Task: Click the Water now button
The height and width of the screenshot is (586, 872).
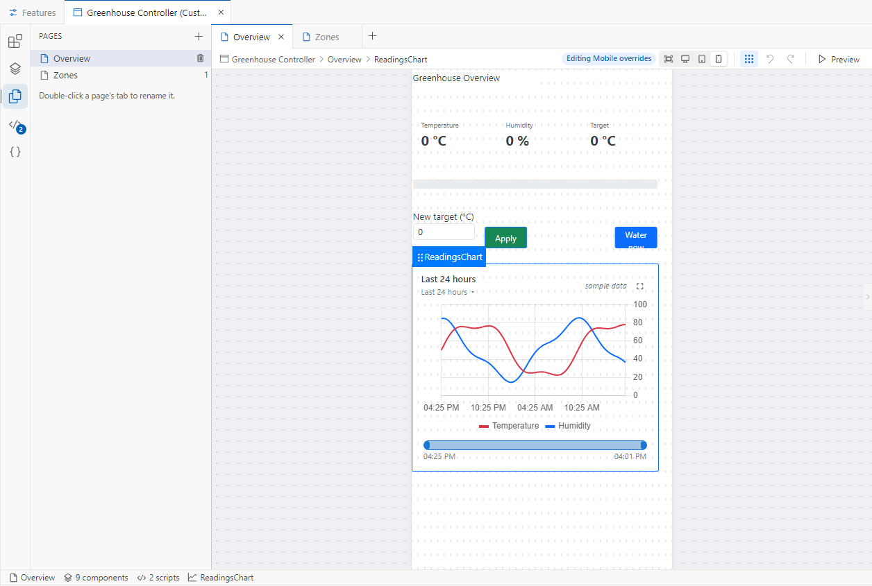Action: (636, 237)
